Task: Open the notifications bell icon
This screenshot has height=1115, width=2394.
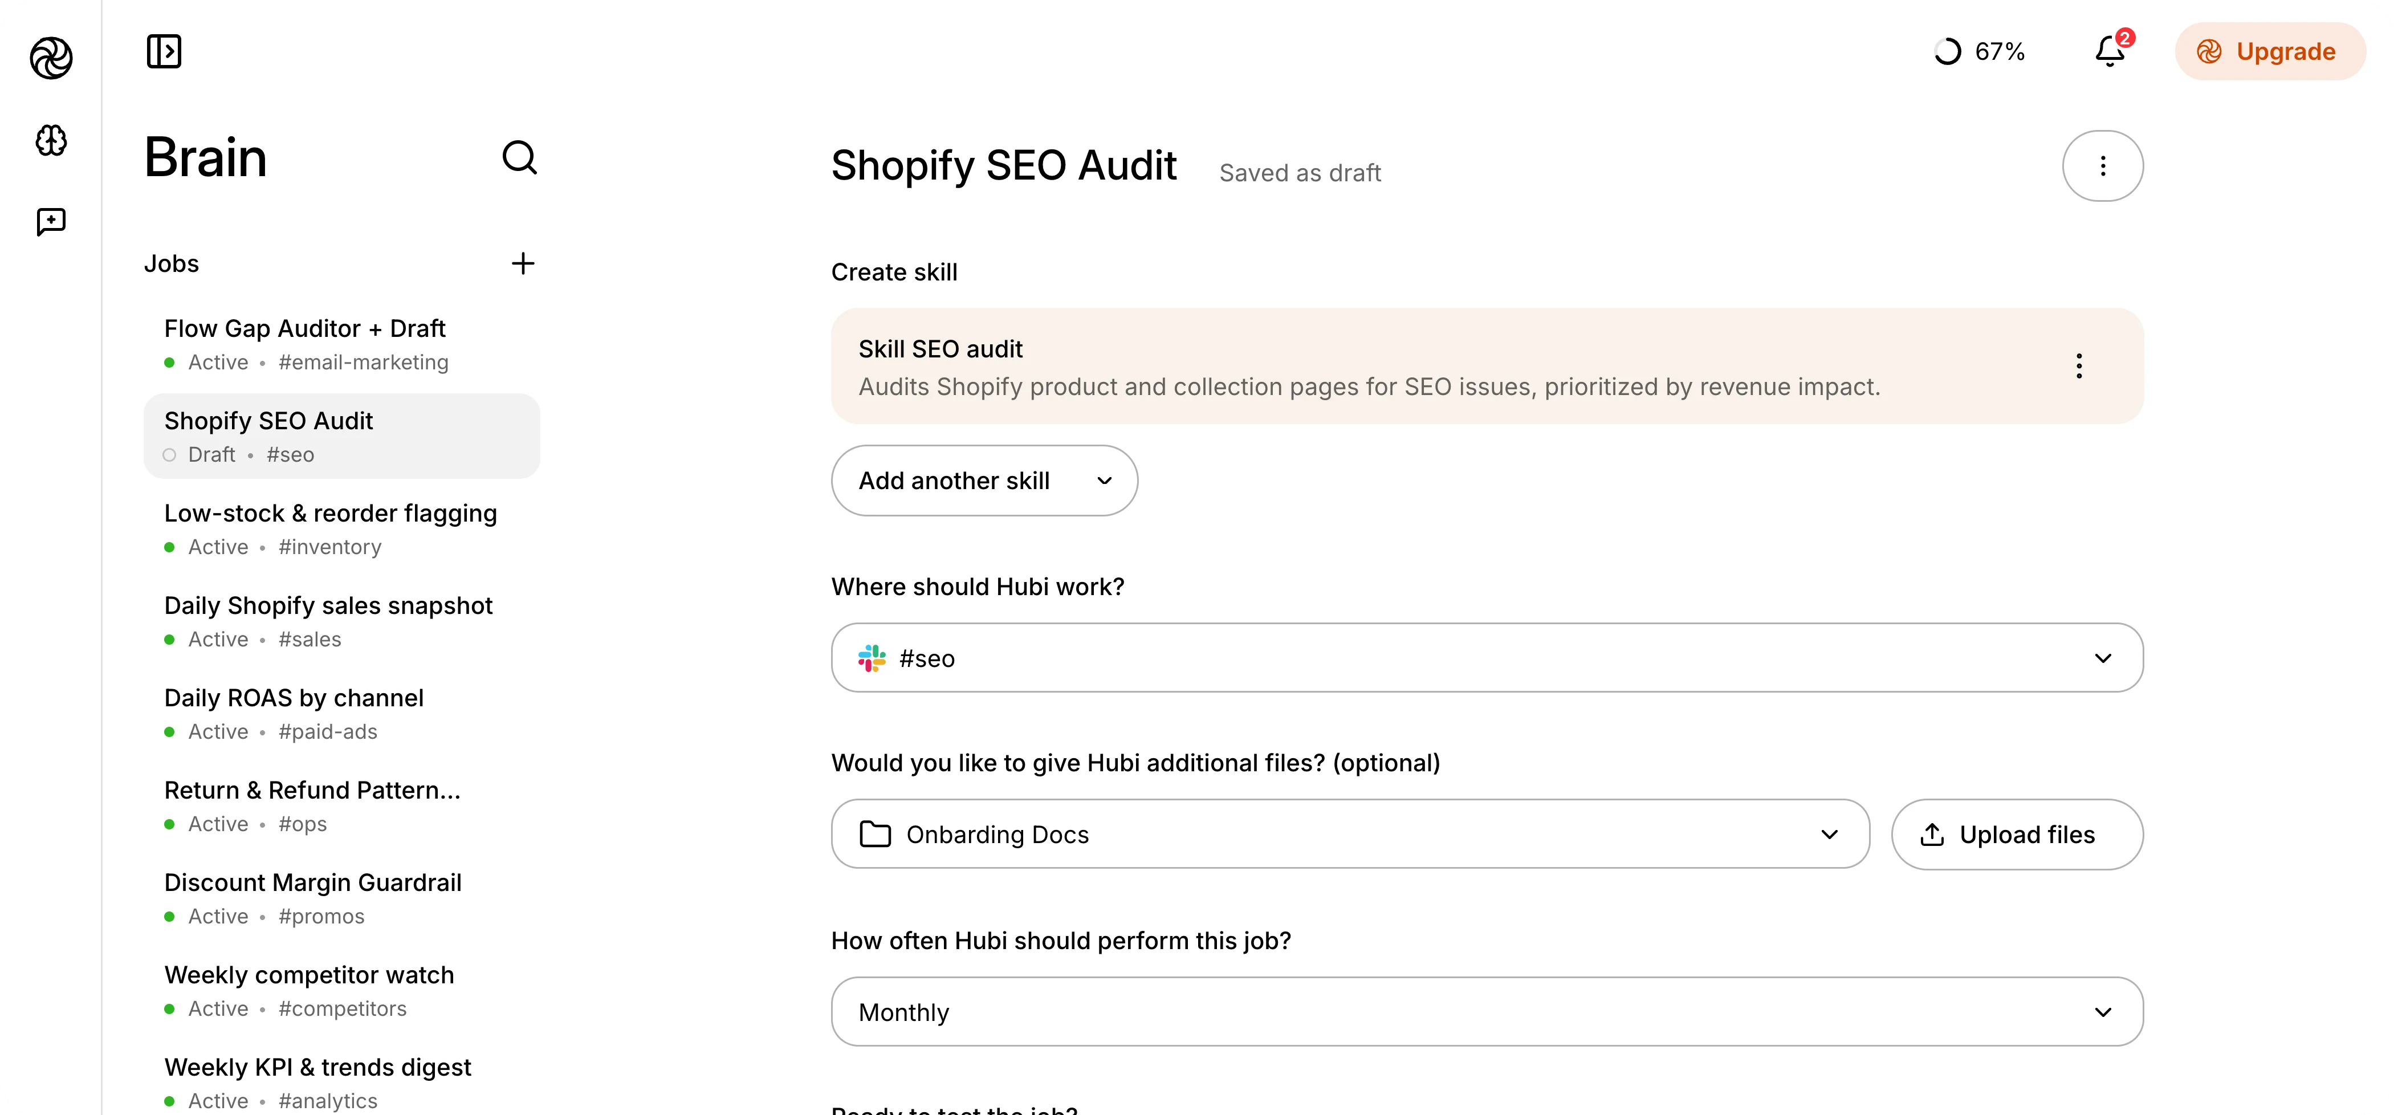Action: pyautogui.click(x=2111, y=50)
